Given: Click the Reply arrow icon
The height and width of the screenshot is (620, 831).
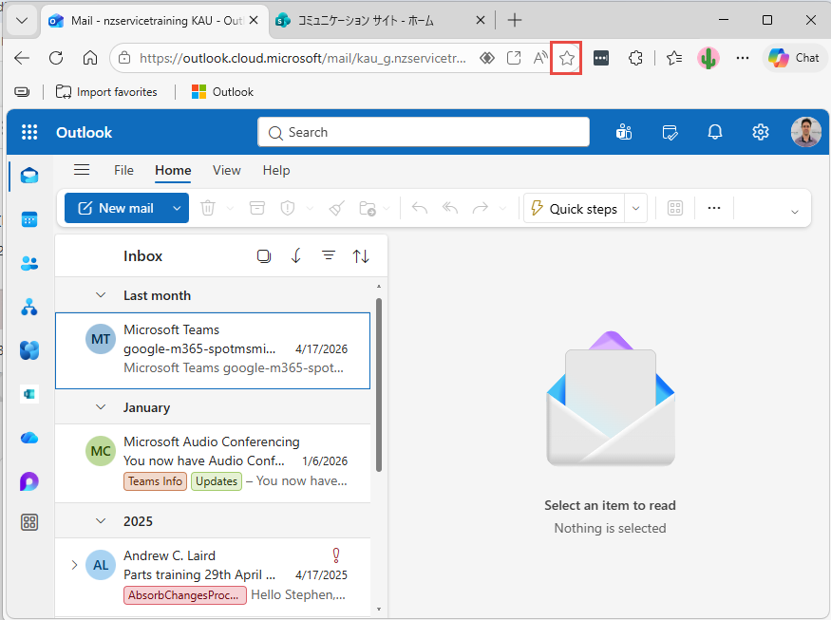Looking at the screenshot, I should [420, 208].
